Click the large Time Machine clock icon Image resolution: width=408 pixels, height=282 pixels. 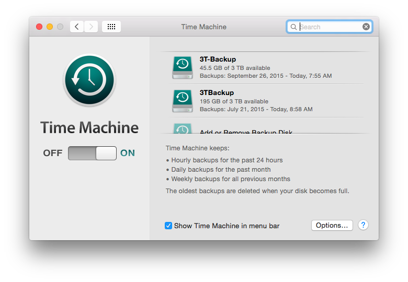click(89, 80)
